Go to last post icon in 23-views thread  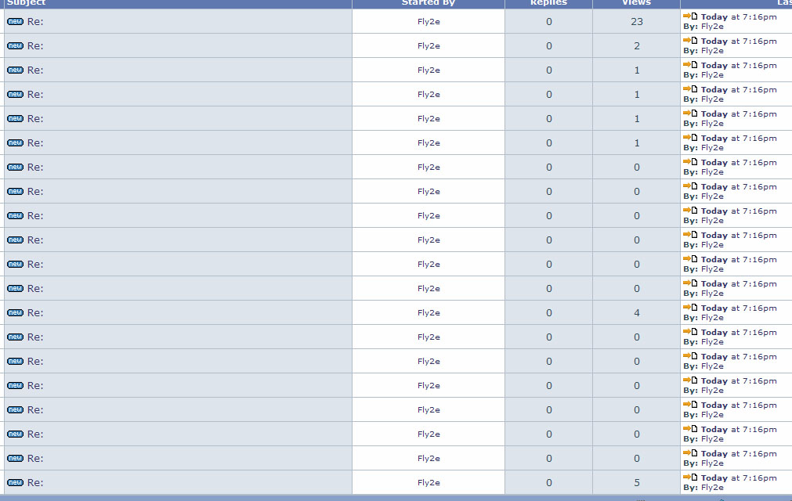click(690, 16)
